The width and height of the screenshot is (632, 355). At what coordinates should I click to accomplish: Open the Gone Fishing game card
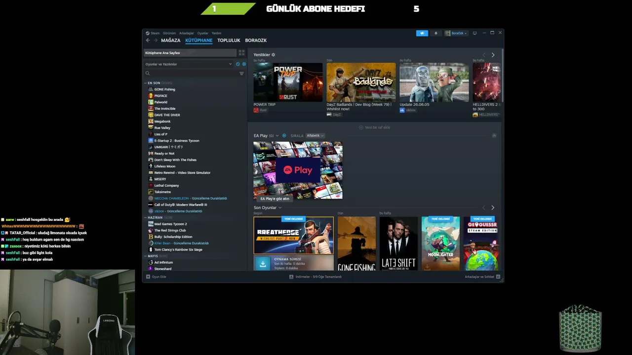tap(356, 244)
